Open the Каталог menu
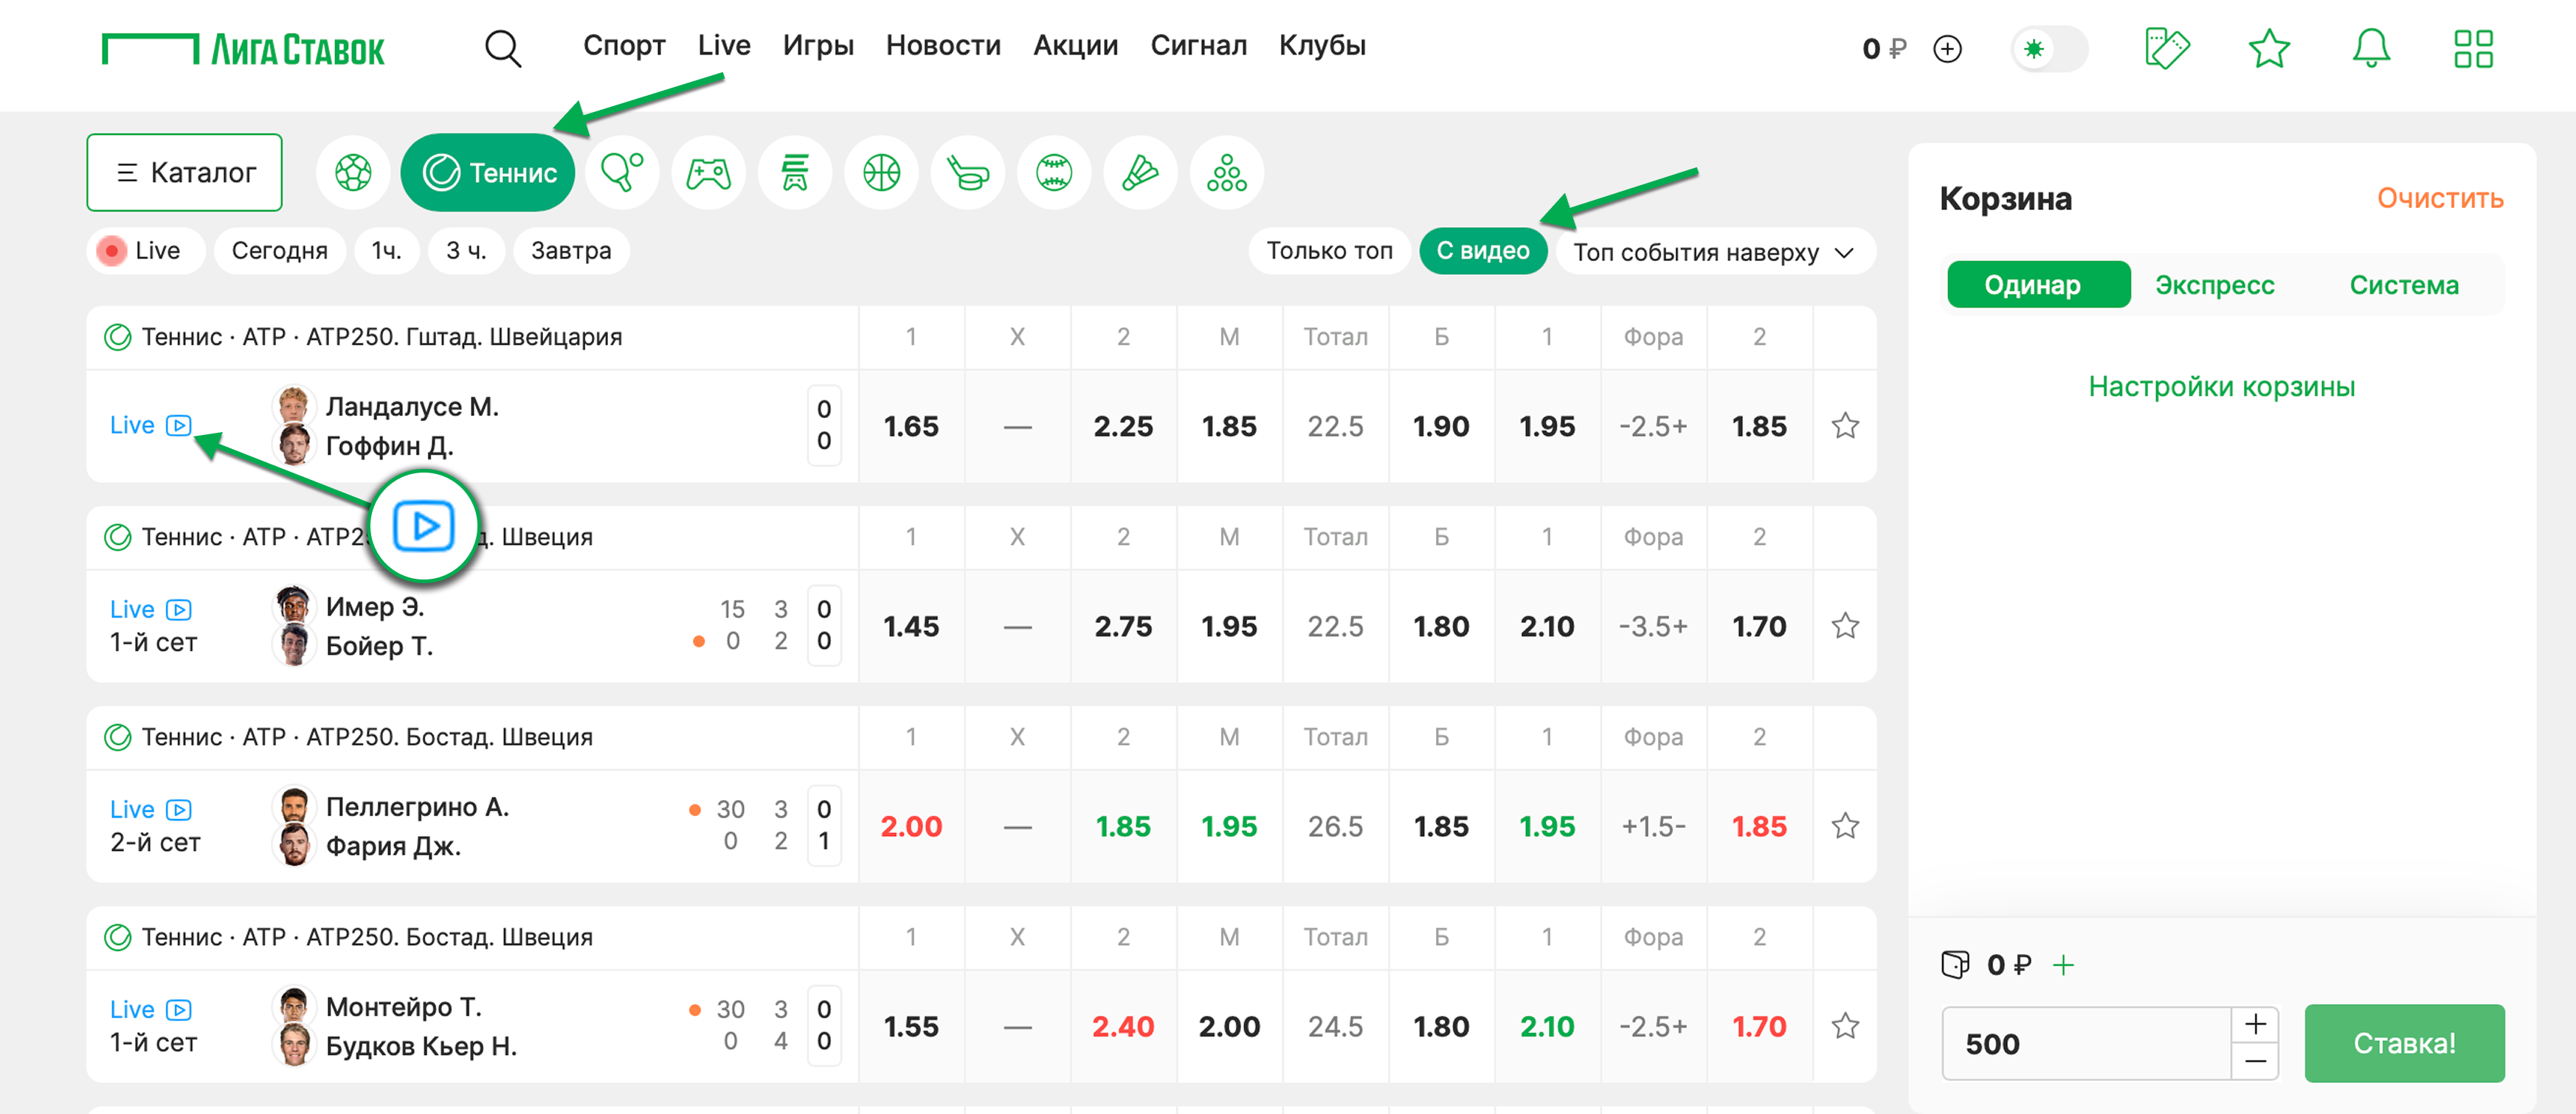Screen dimensions: 2576x1114 coord(185,173)
